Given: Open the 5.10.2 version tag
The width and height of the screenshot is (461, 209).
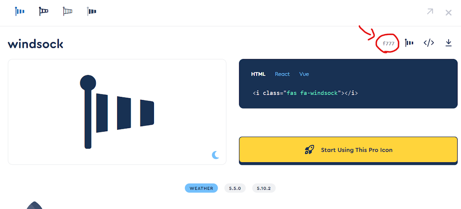Looking at the screenshot, I should coord(264,188).
